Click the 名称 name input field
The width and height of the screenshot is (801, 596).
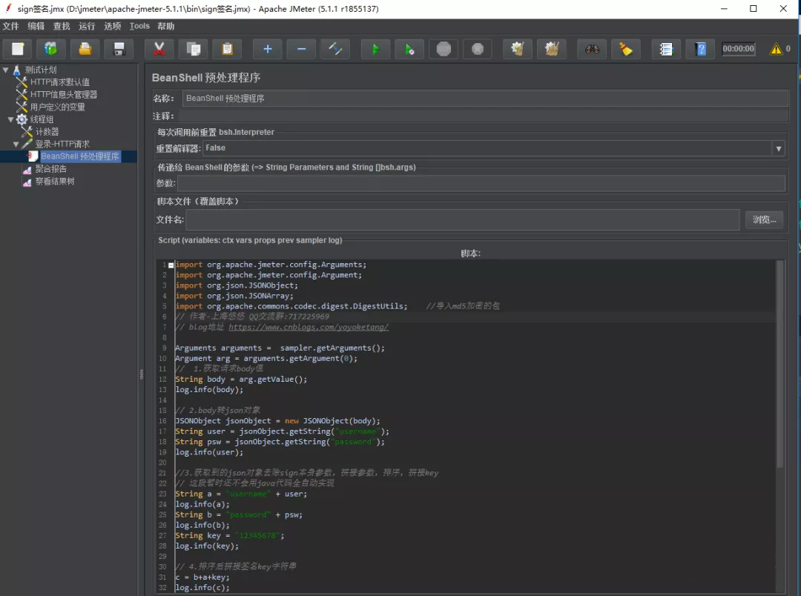pos(485,99)
